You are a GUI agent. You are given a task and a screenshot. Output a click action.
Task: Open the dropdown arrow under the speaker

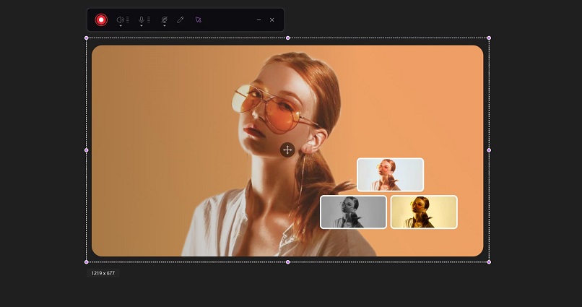[x=120, y=25]
